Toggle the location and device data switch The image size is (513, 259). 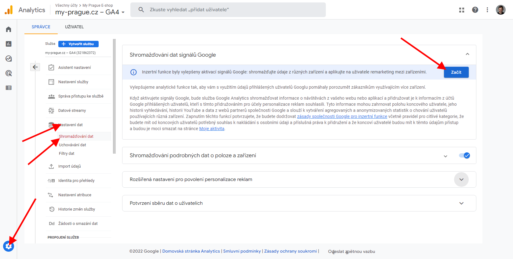pos(464,155)
